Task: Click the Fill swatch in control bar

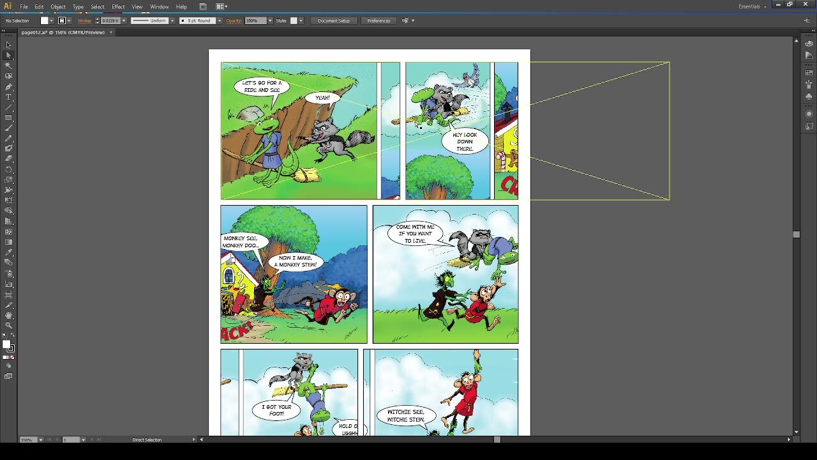Action: [44, 20]
